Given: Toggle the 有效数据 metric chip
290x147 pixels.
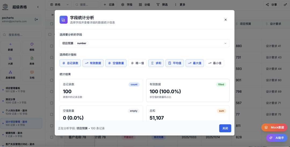Looking at the screenshot, I should coord(93,63).
